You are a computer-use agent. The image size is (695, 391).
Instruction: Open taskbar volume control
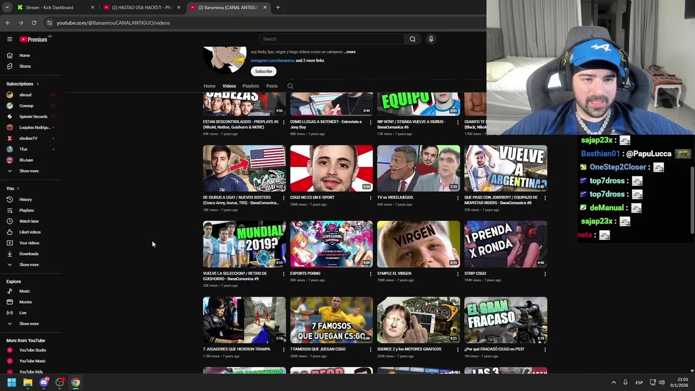tap(661, 382)
